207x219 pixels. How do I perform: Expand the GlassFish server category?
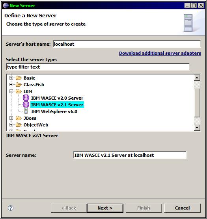[11, 85]
